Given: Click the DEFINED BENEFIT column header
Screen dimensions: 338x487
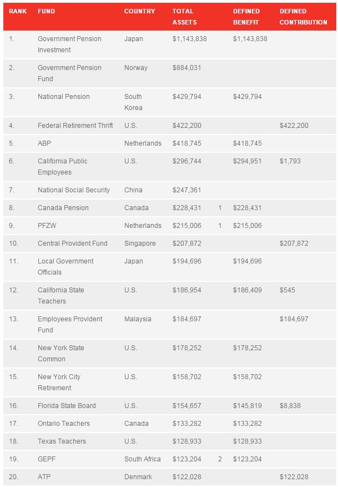Looking at the screenshot, I should [x=246, y=17].
